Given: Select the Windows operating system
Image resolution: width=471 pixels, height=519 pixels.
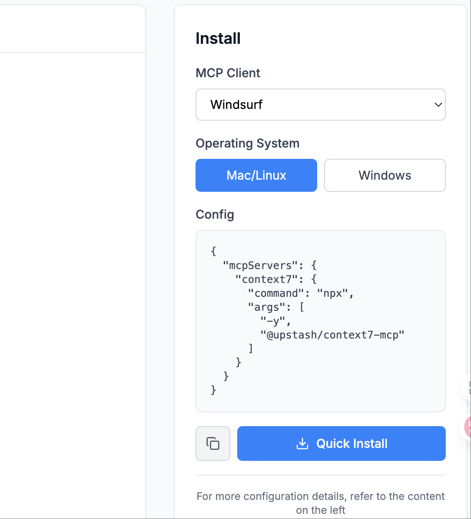Looking at the screenshot, I should (385, 175).
